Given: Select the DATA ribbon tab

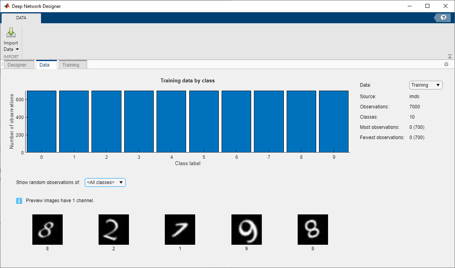Looking at the screenshot, I should coord(21,18).
